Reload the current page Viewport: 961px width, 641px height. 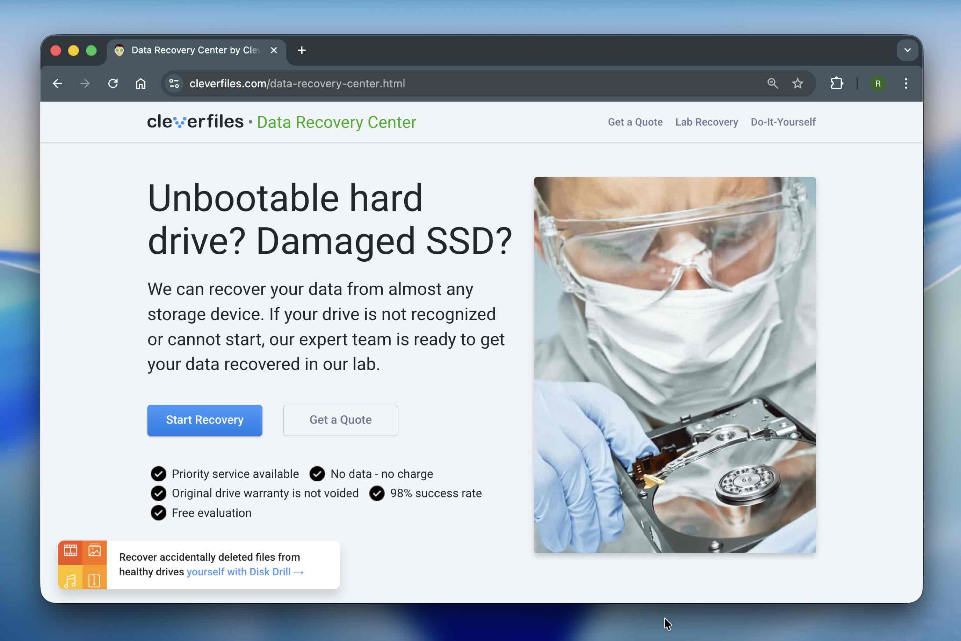pos(114,83)
